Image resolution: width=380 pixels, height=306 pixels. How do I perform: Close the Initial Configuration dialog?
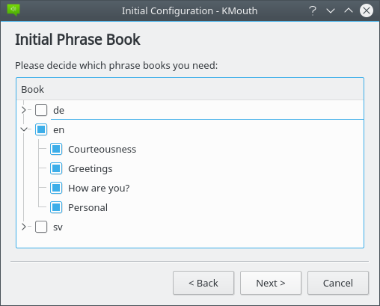367,10
